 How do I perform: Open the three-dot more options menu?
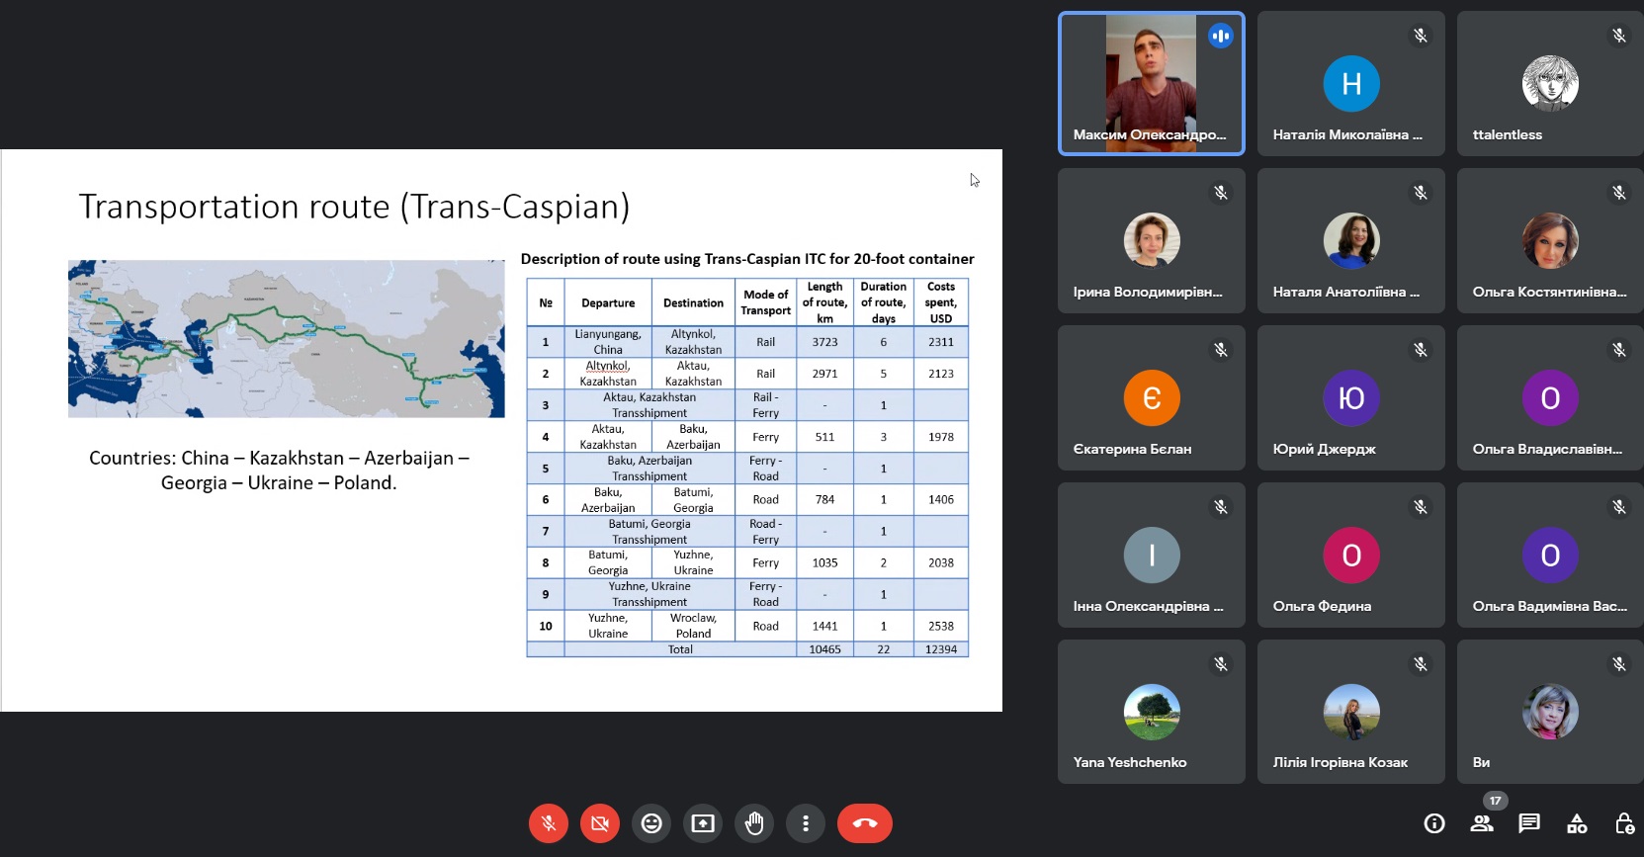point(806,823)
